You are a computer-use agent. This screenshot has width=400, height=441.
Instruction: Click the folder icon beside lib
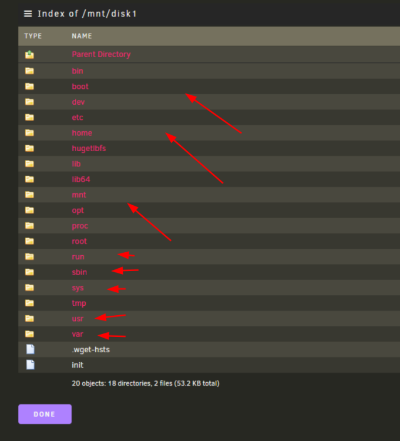(29, 163)
